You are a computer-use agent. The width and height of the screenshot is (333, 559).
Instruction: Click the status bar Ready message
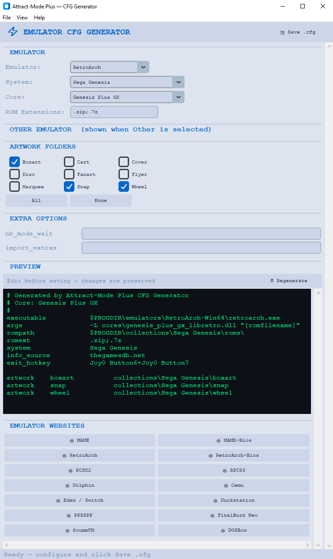click(x=78, y=555)
